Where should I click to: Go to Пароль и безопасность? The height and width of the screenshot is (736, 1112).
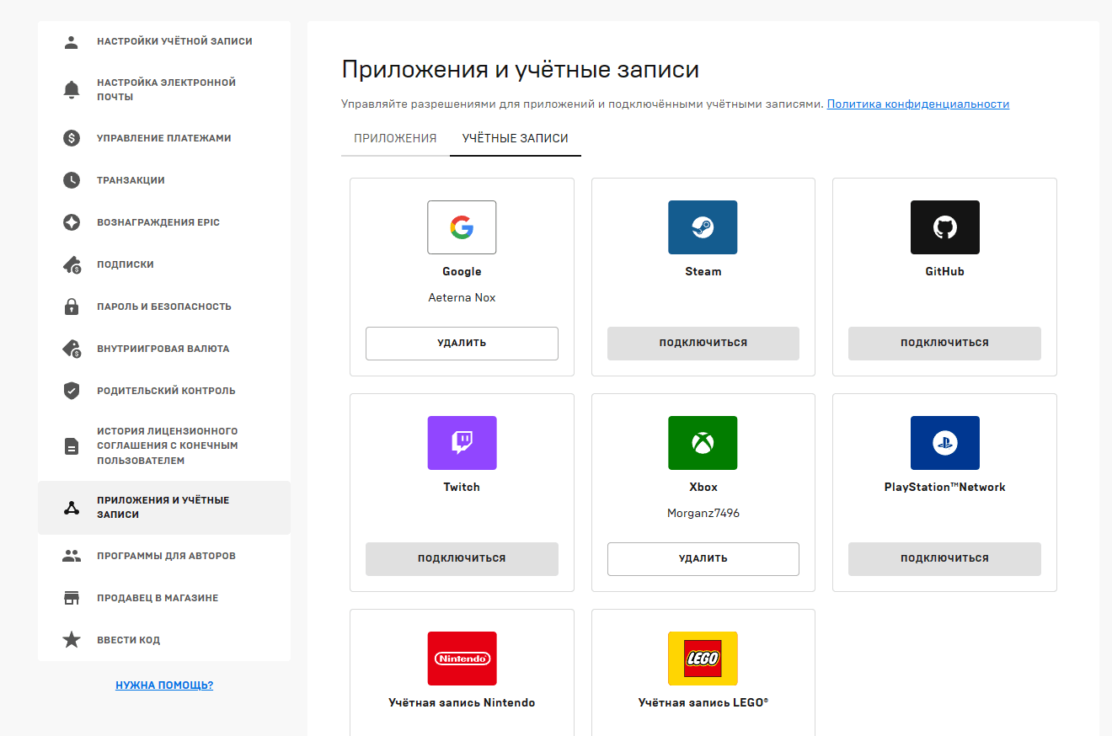[164, 307]
